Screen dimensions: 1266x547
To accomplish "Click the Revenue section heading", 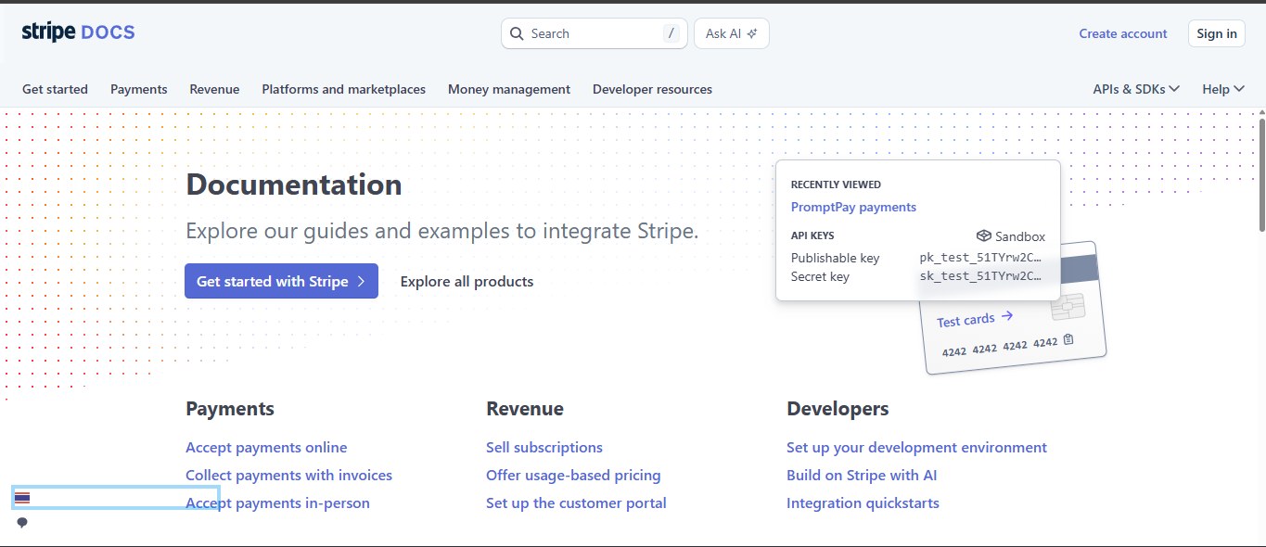I will click(x=525, y=408).
